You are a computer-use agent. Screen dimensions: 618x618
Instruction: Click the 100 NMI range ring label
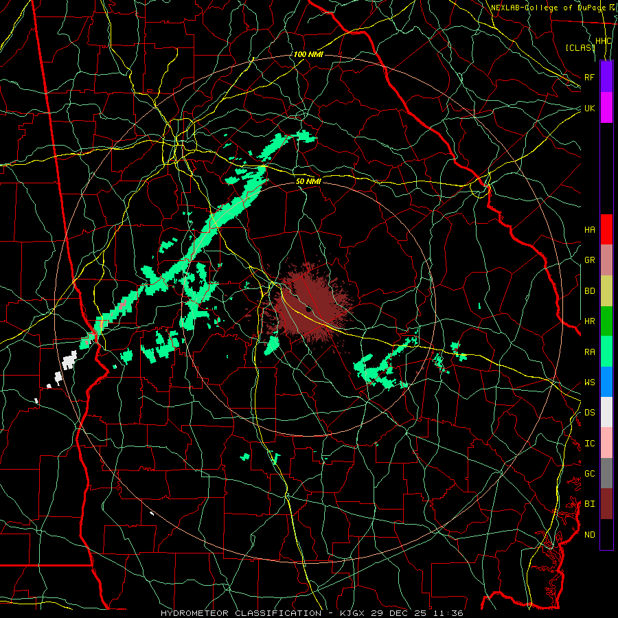pos(308,54)
